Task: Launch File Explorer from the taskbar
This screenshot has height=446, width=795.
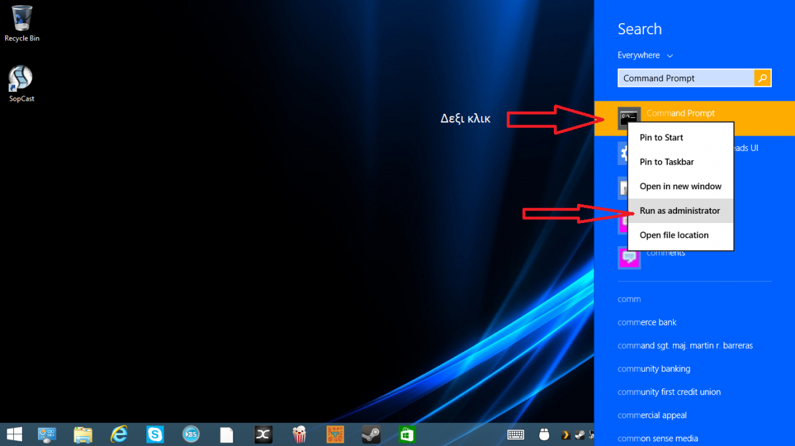Action: 83,435
